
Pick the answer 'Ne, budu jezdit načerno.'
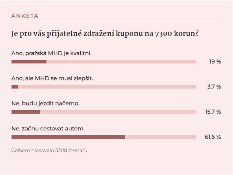pyautogui.click(x=46, y=104)
